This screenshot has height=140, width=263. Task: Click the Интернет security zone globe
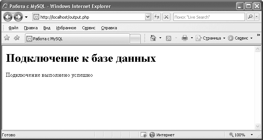click(x=152, y=135)
